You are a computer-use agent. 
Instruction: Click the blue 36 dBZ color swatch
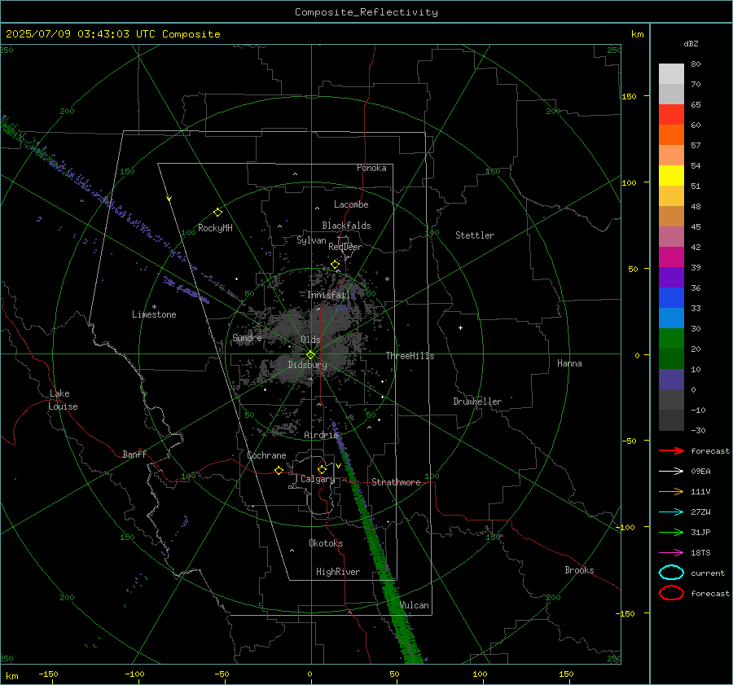click(x=671, y=297)
